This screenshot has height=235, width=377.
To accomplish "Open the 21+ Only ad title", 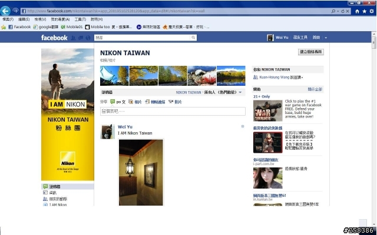I will [x=262, y=96].
